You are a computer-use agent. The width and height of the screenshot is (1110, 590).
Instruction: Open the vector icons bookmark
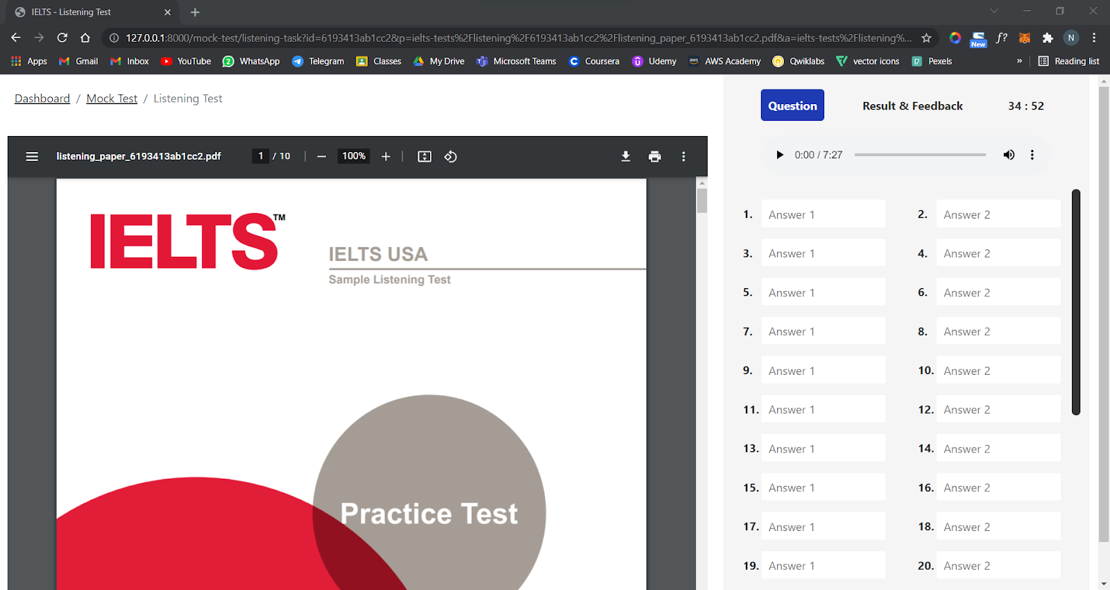pos(868,61)
